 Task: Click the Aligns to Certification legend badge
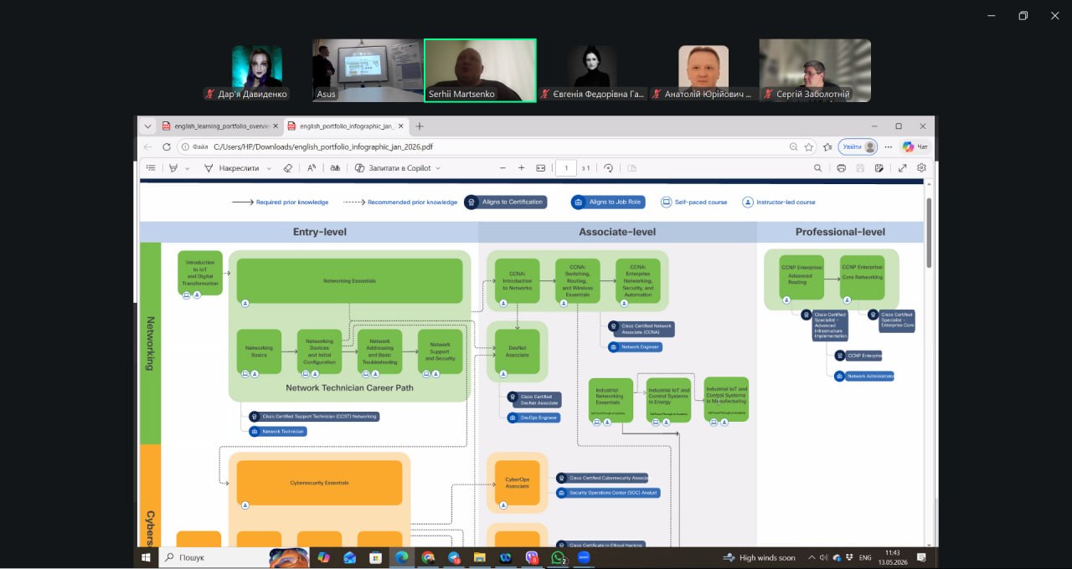click(x=505, y=202)
